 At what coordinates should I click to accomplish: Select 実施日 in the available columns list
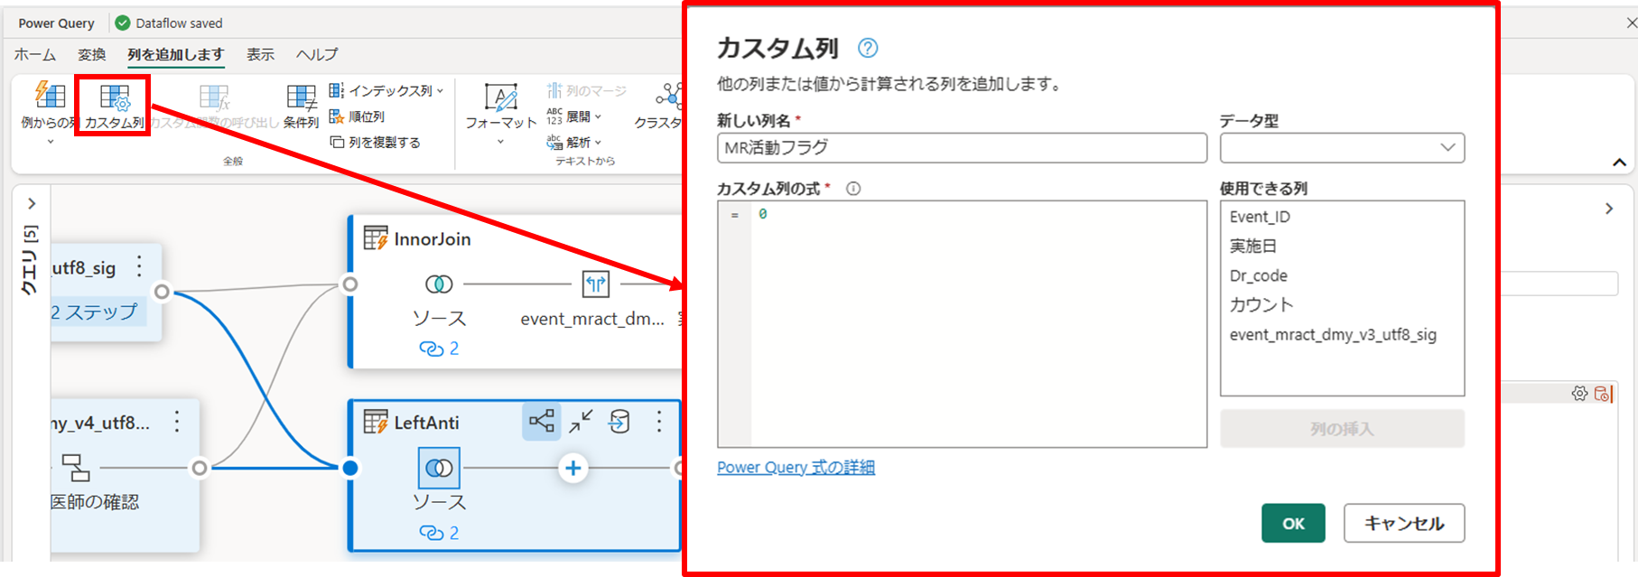click(1252, 246)
